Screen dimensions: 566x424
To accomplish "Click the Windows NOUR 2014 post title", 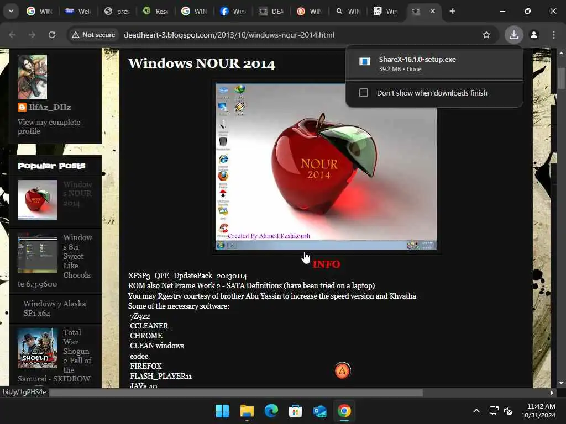I will (x=201, y=63).
